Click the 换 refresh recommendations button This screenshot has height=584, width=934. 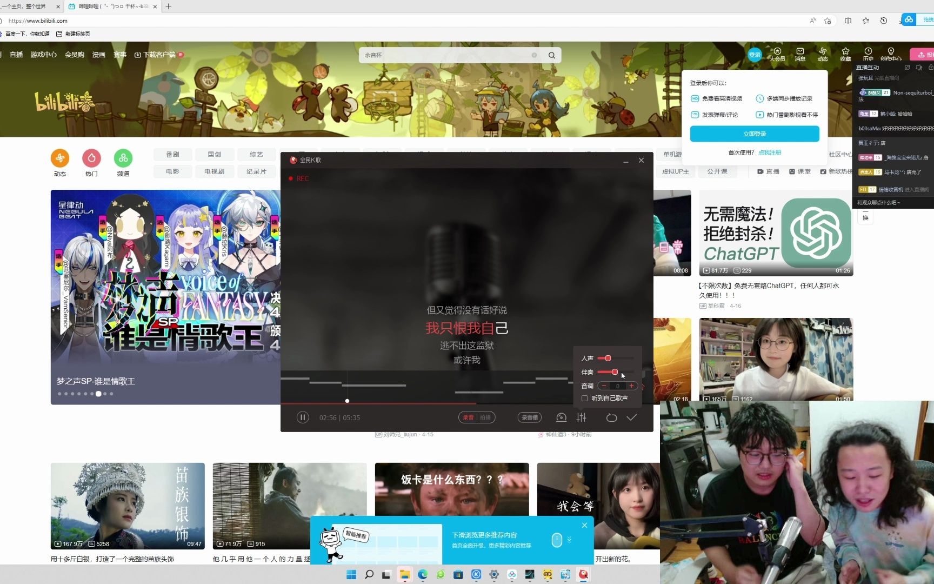click(x=865, y=218)
